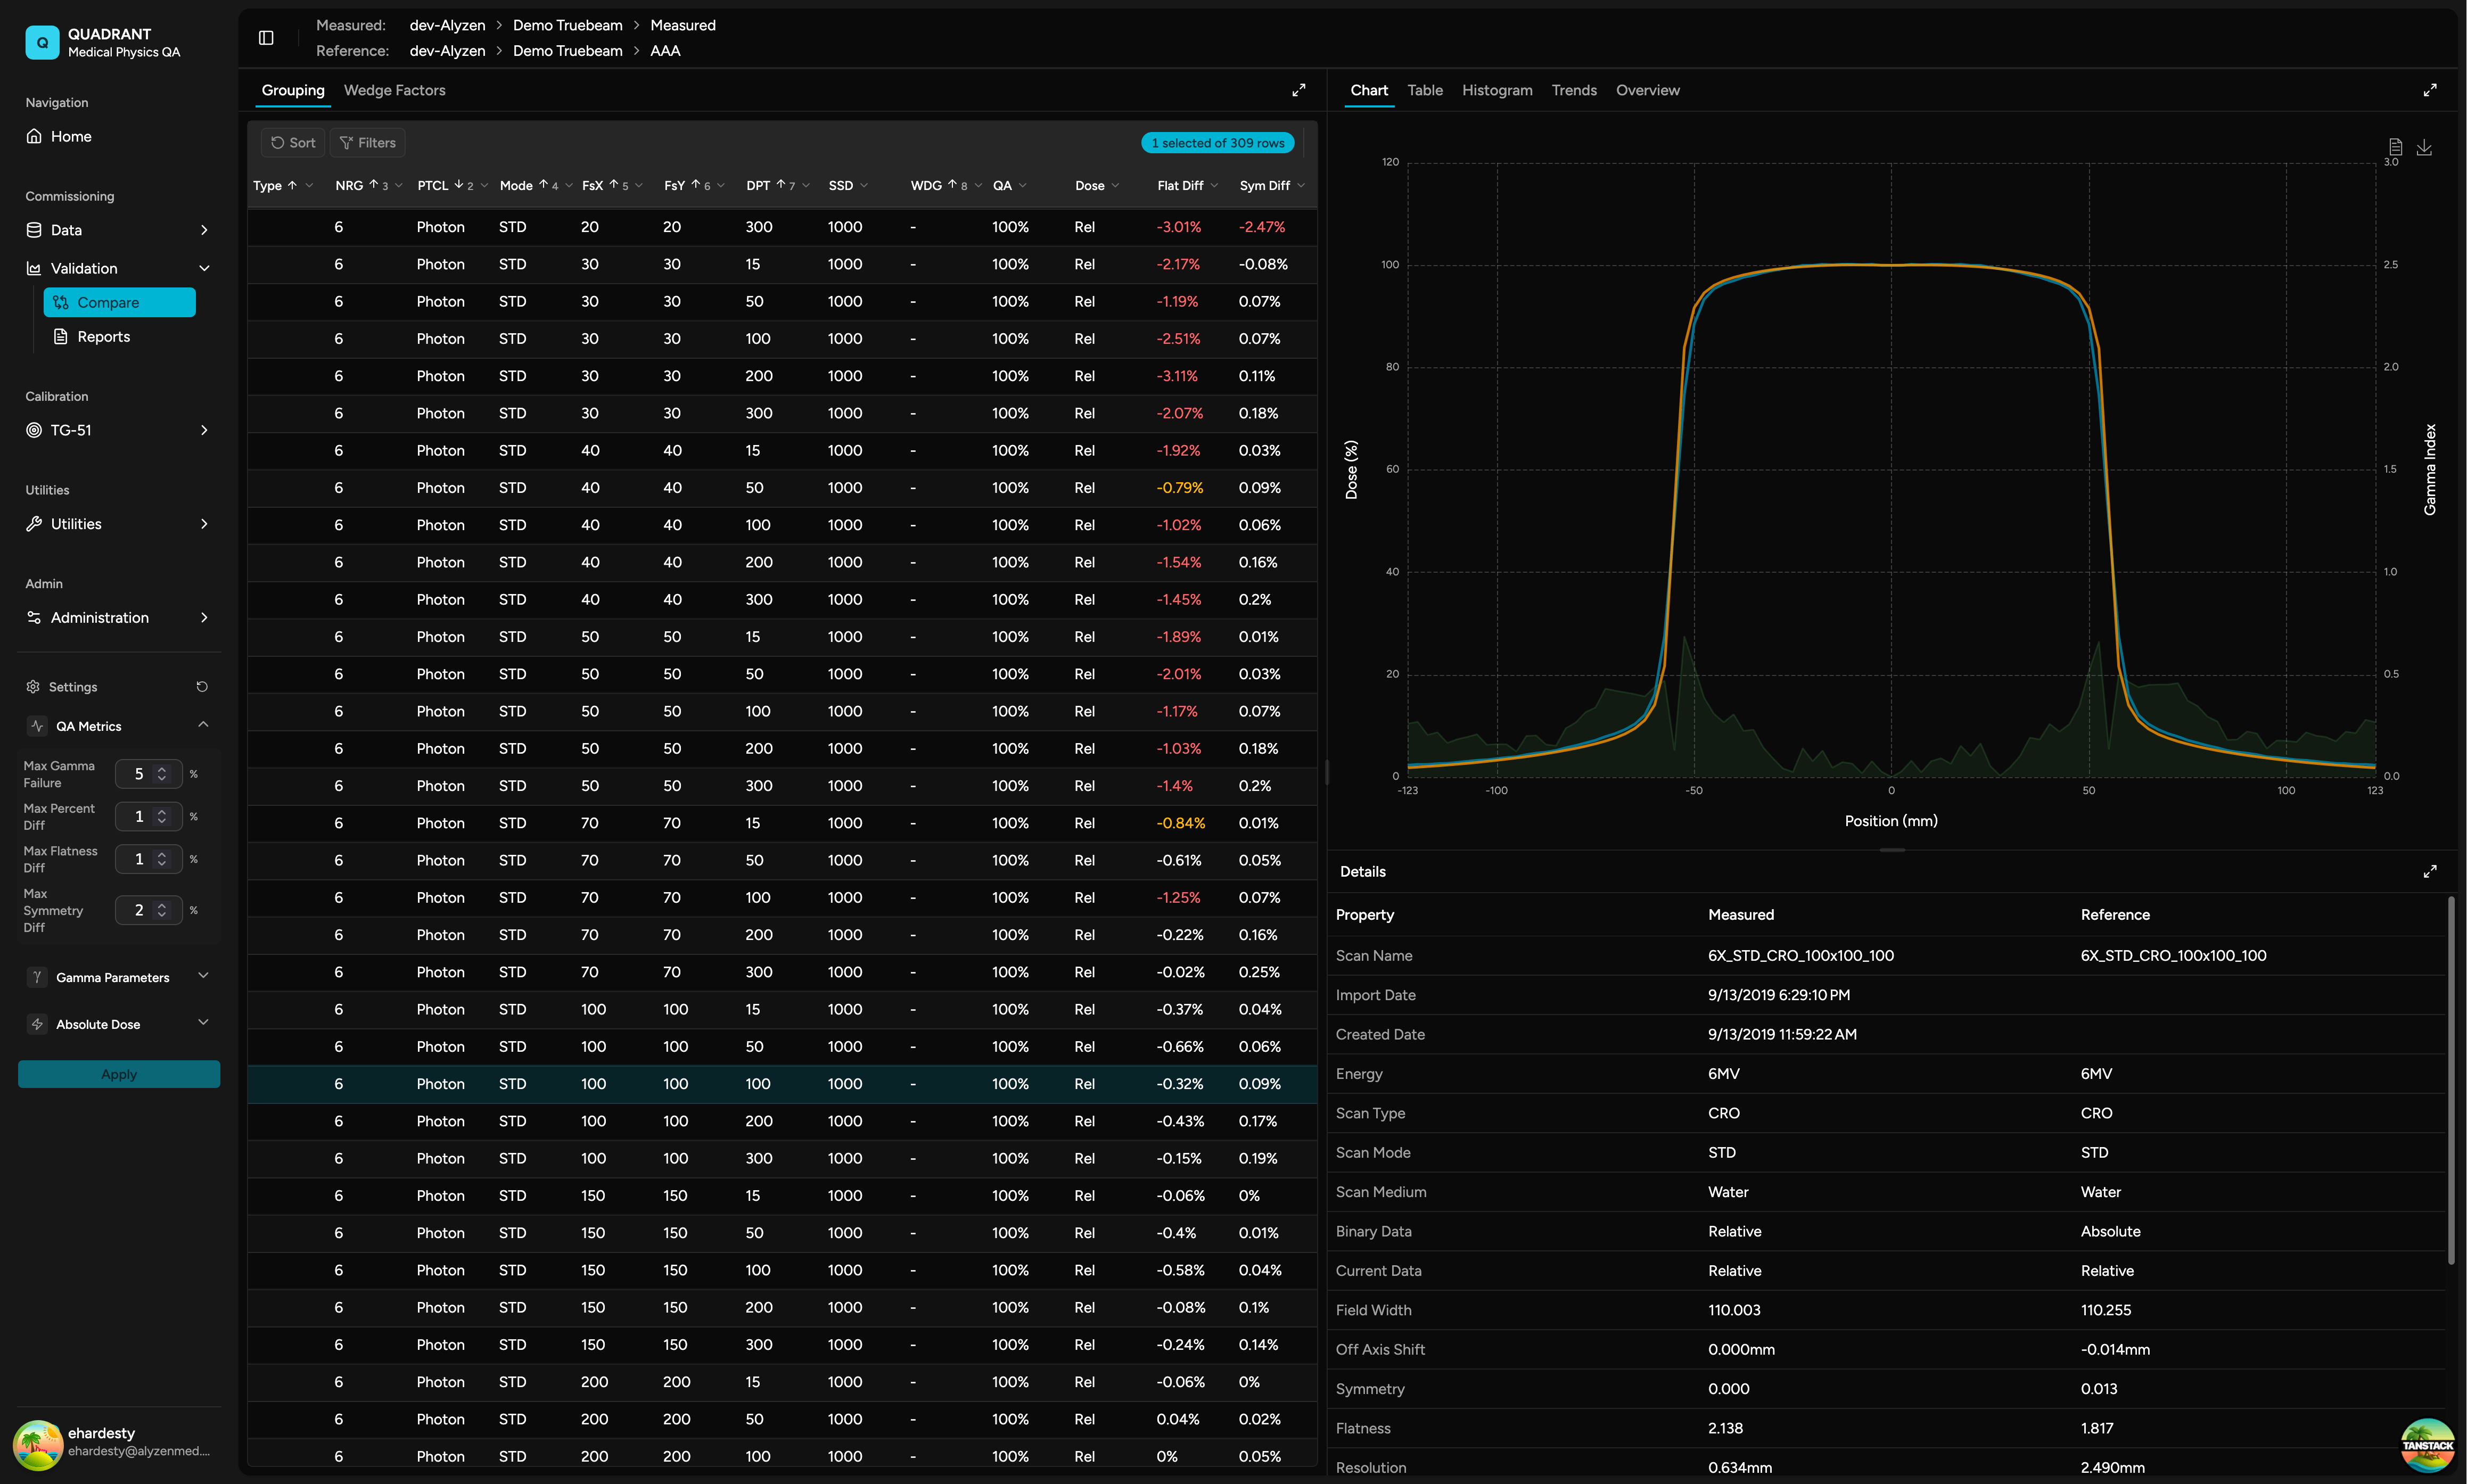Click the chart download icon

[x=2424, y=147]
